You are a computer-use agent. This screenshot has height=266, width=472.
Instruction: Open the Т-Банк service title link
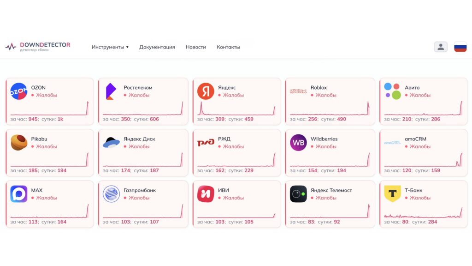[x=413, y=190]
